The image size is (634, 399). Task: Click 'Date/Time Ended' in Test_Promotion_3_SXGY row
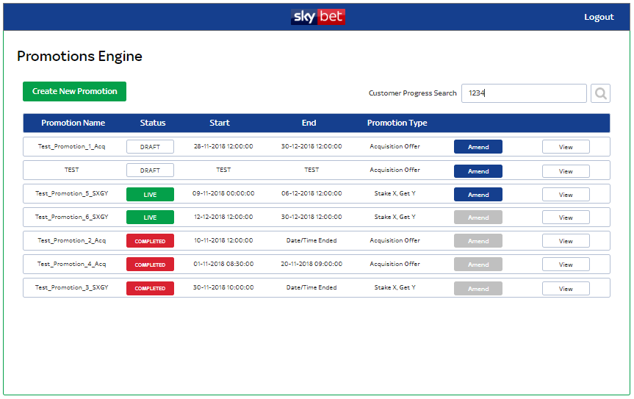311,287
